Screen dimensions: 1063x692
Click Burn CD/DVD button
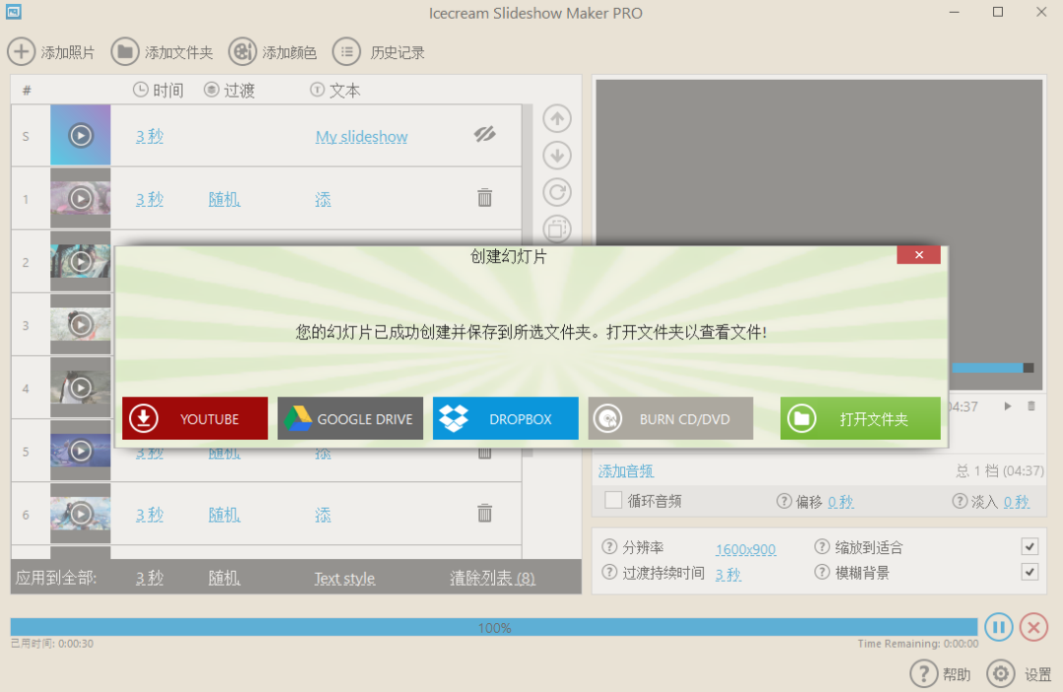click(670, 419)
